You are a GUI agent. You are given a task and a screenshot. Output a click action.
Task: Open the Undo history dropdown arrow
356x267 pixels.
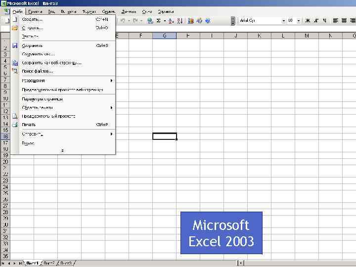click(129, 21)
